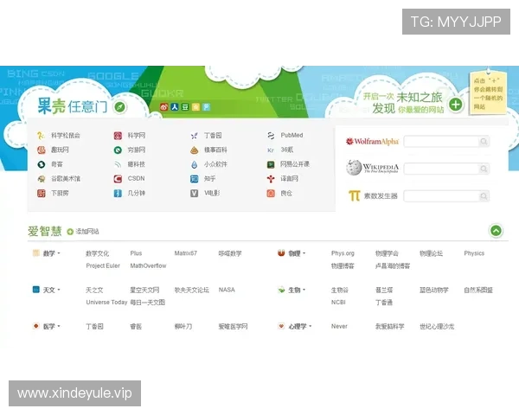Open the 星空天文网 link
The image size is (519, 415).
click(144, 290)
